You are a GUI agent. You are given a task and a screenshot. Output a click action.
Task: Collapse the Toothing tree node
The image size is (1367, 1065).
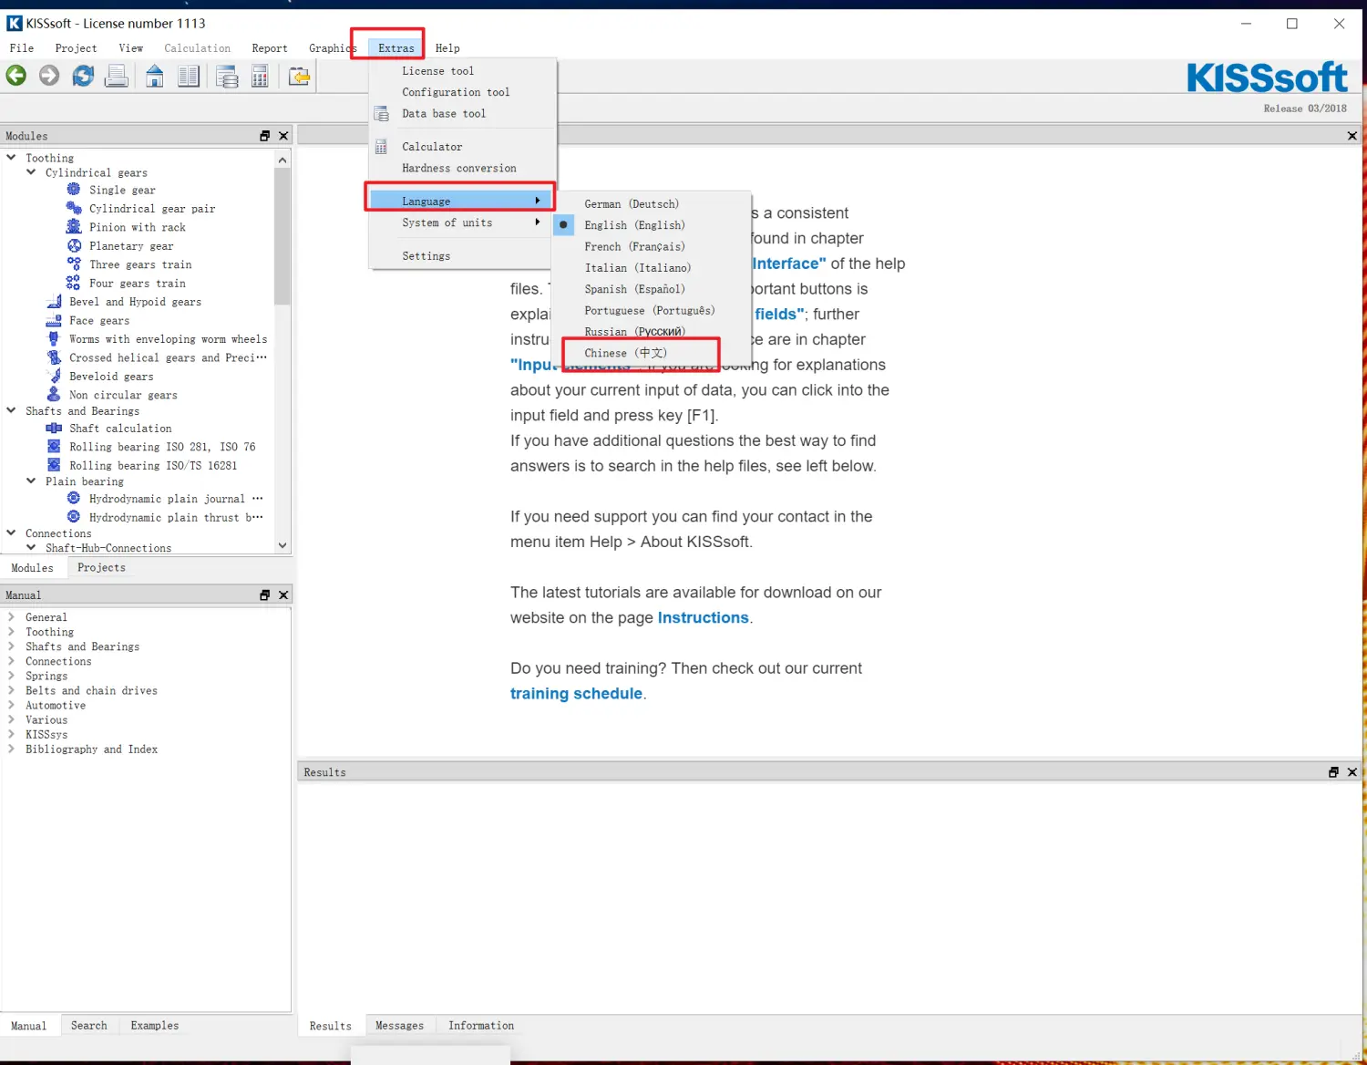tap(11, 158)
